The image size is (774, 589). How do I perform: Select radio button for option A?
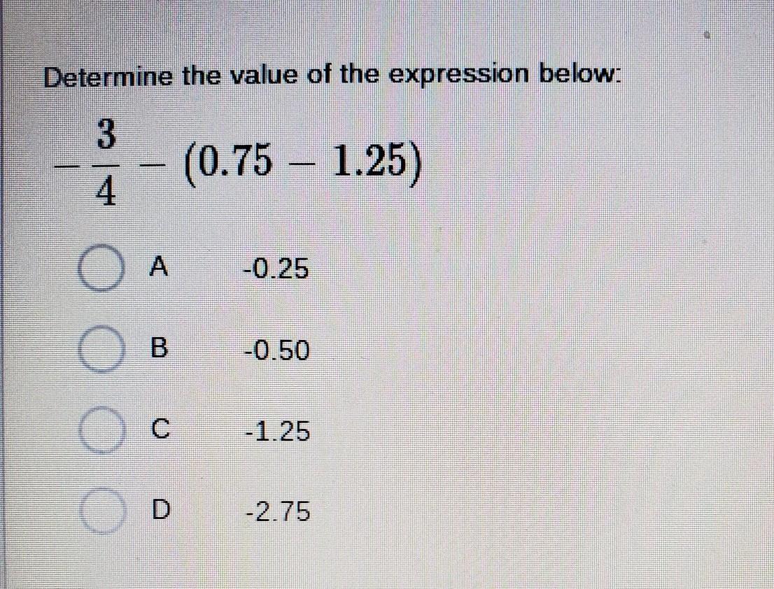(101, 267)
